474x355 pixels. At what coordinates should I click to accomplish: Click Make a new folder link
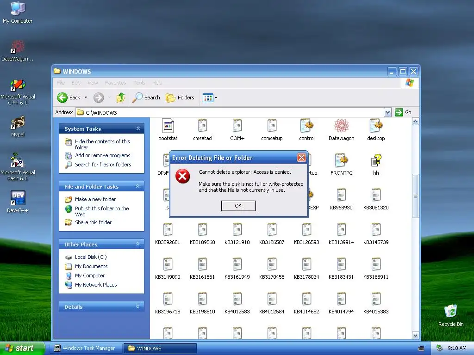(x=95, y=199)
